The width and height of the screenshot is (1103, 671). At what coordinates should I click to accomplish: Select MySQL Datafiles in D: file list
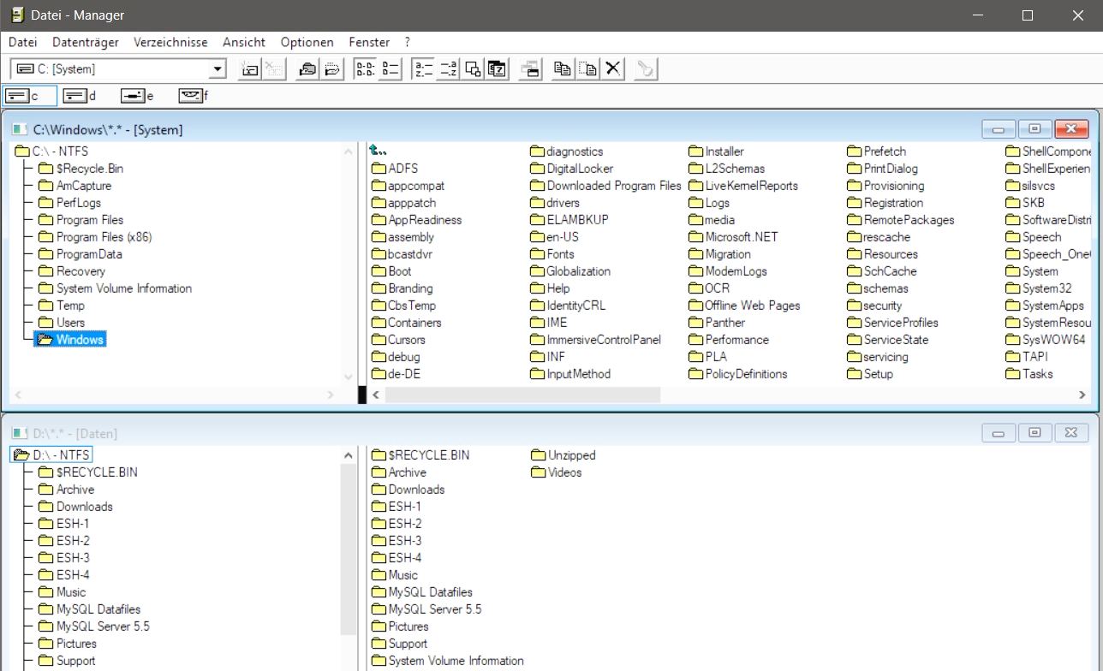click(x=422, y=592)
